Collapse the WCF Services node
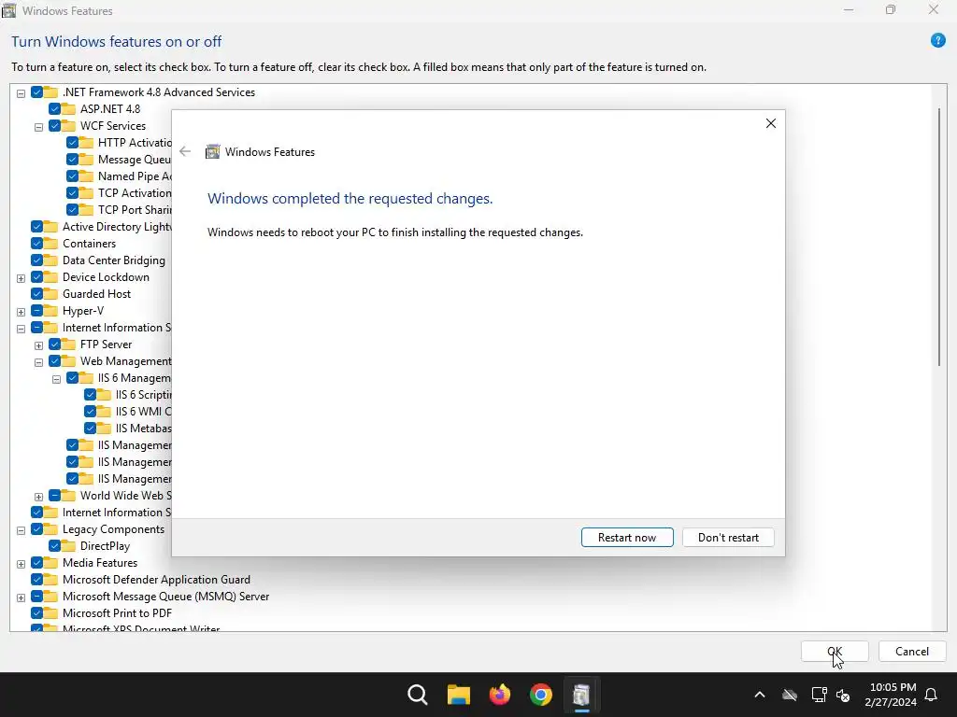 [x=38, y=127]
